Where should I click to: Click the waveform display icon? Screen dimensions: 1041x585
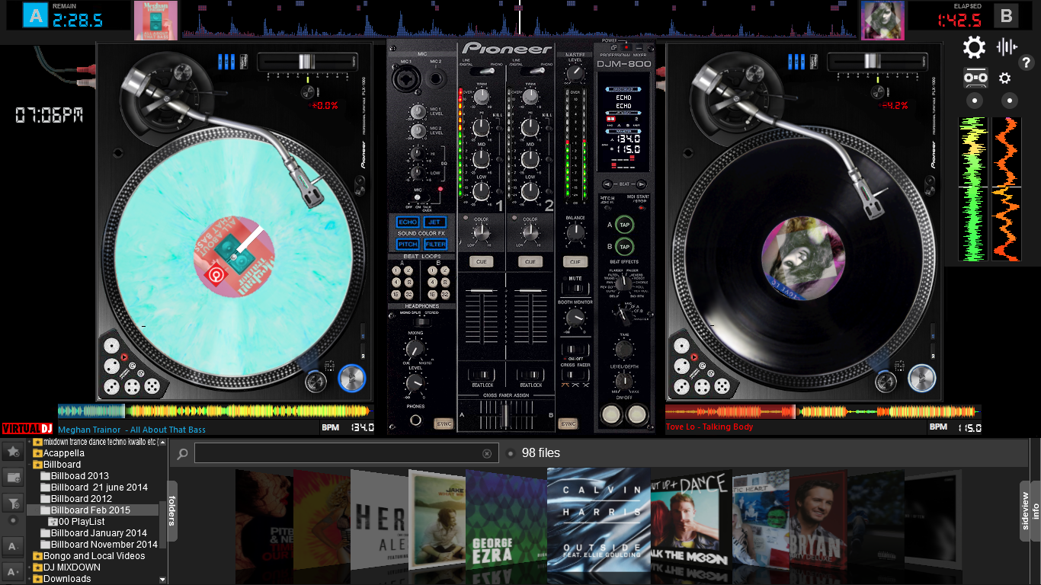(1006, 47)
